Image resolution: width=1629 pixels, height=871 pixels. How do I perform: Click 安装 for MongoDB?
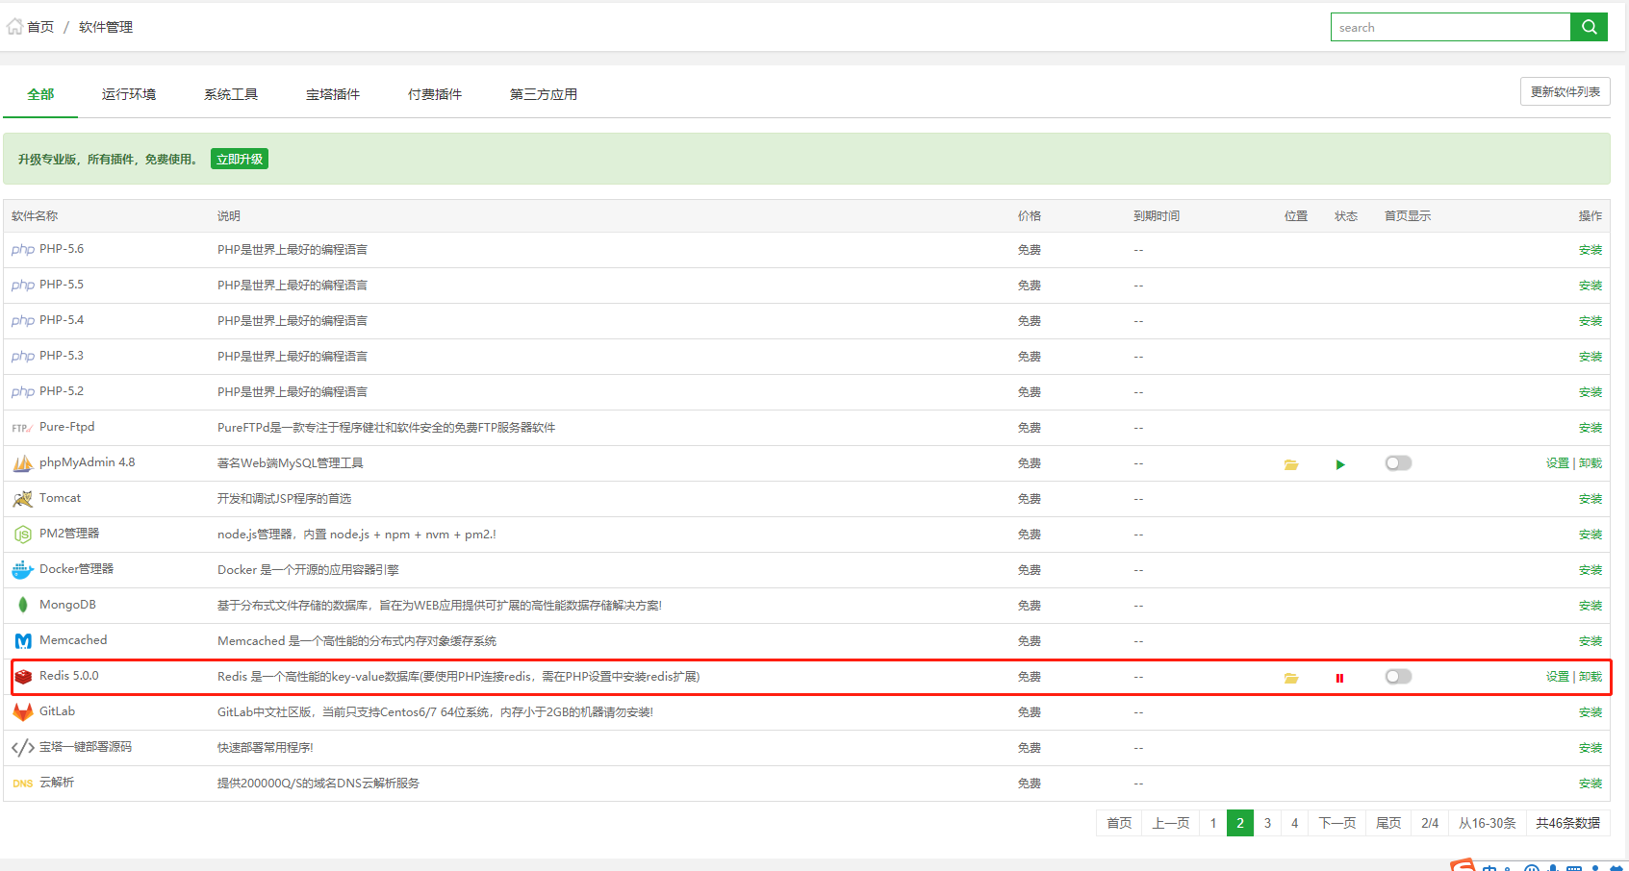tap(1591, 606)
